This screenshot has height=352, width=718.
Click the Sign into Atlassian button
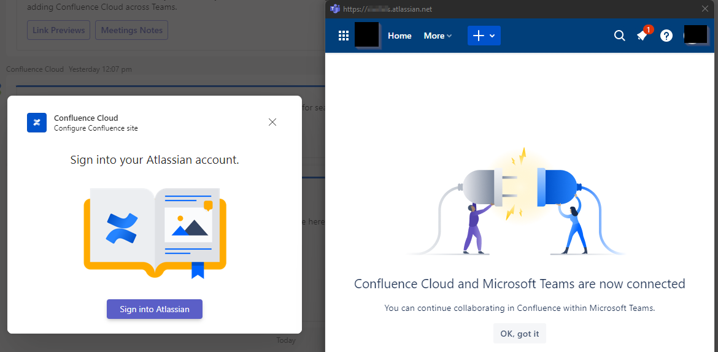coord(155,309)
